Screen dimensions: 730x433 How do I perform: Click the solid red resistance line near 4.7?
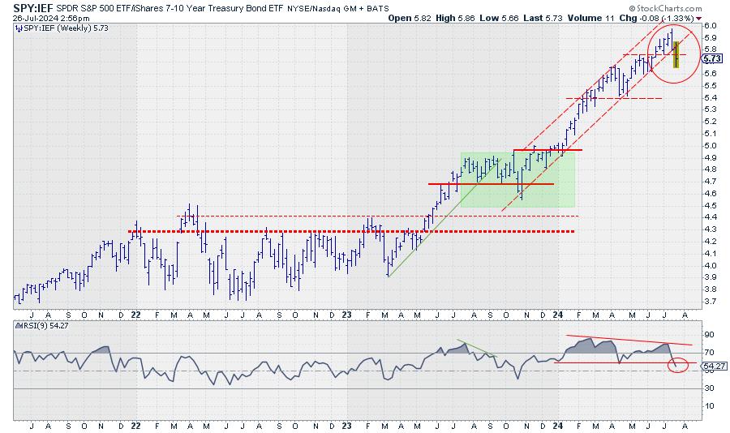491,184
